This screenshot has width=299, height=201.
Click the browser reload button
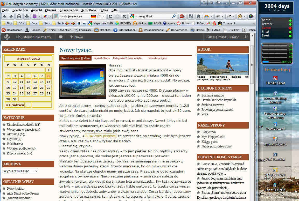(x=111, y=16)
